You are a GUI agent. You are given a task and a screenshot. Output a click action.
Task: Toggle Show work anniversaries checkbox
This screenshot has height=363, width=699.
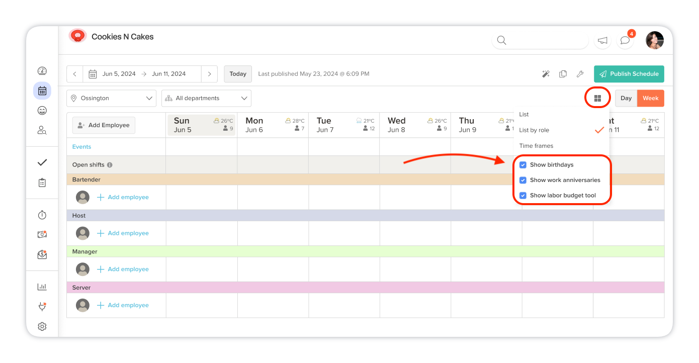[523, 180]
